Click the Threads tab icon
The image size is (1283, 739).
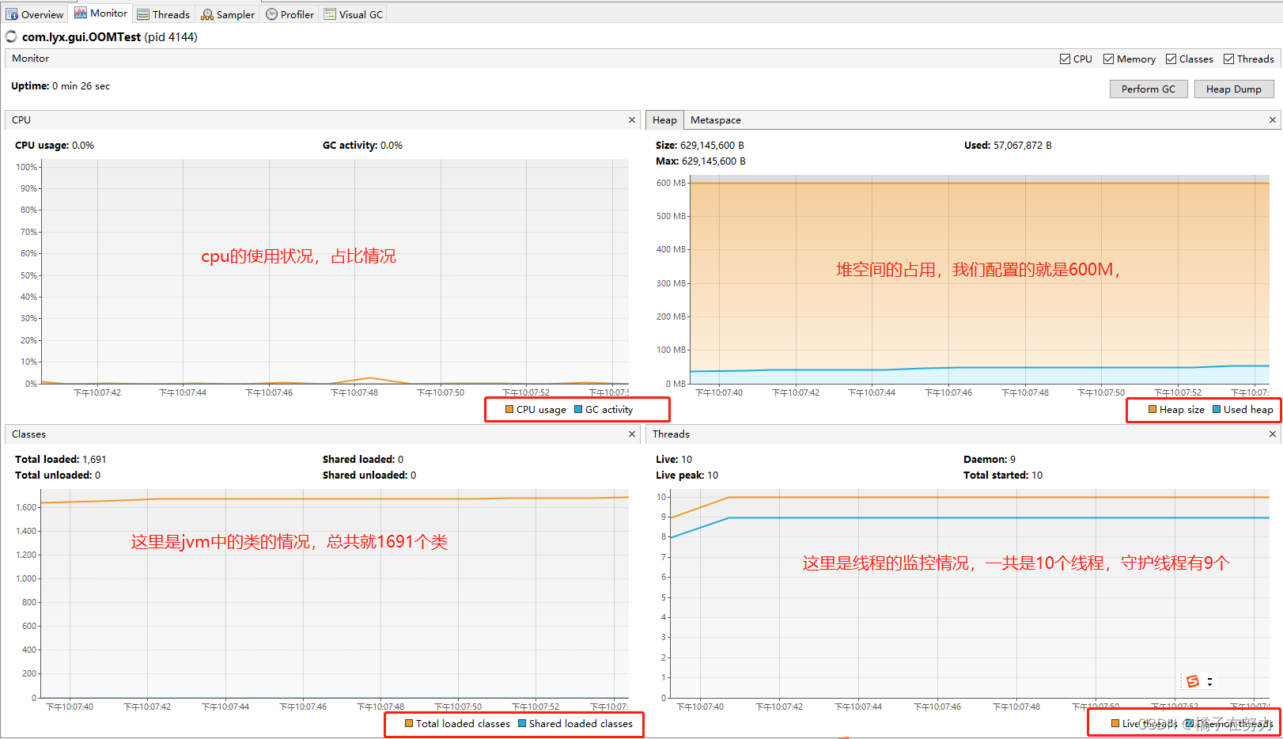[x=143, y=14]
